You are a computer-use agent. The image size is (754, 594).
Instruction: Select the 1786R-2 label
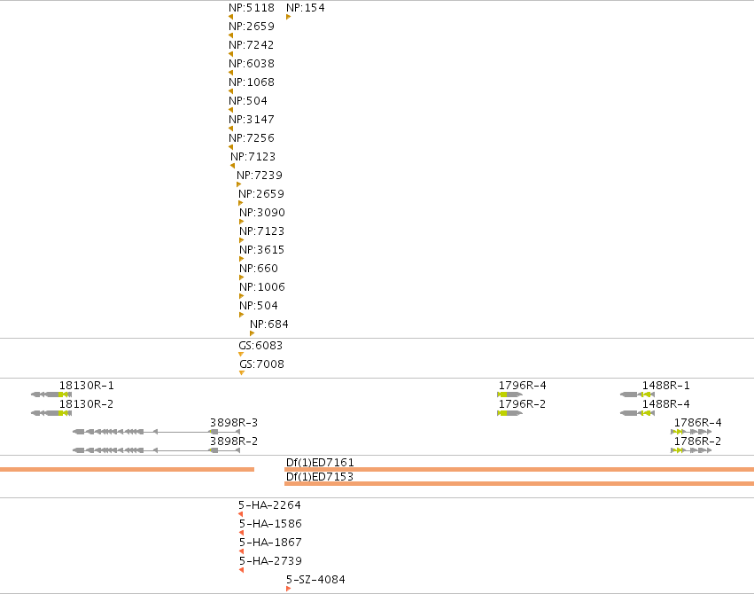[698, 441]
